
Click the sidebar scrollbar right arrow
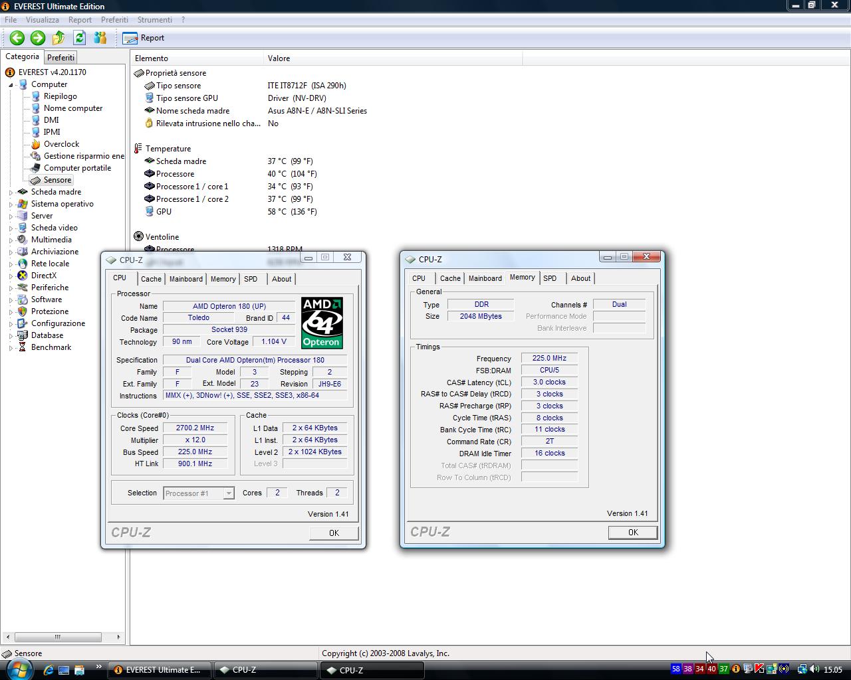tap(118, 637)
